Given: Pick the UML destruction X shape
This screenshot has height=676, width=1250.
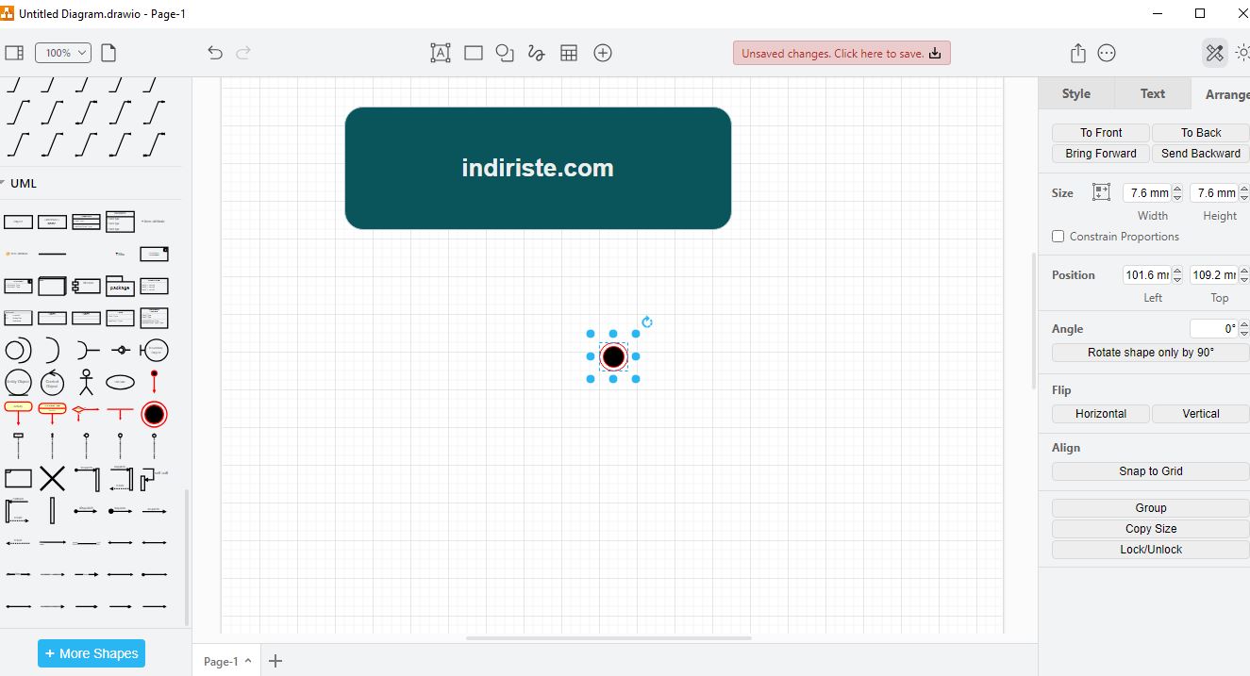Looking at the screenshot, I should [52, 479].
